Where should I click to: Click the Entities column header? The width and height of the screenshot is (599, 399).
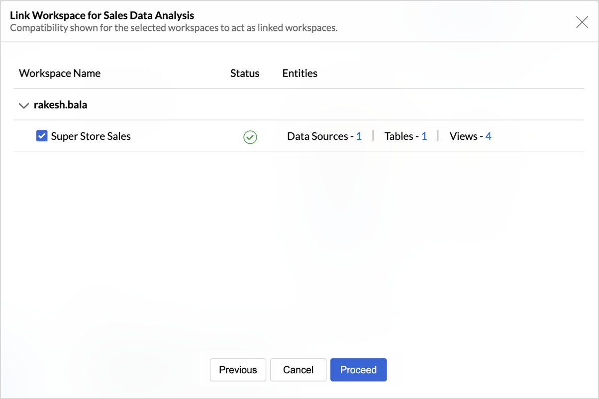[299, 73]
